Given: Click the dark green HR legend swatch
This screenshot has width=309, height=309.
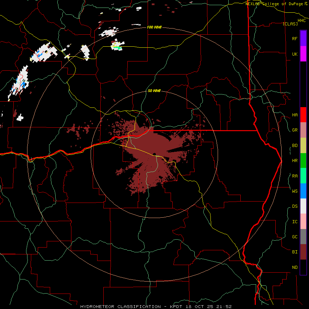Looking at the screenshot, I should click(303, 161).
